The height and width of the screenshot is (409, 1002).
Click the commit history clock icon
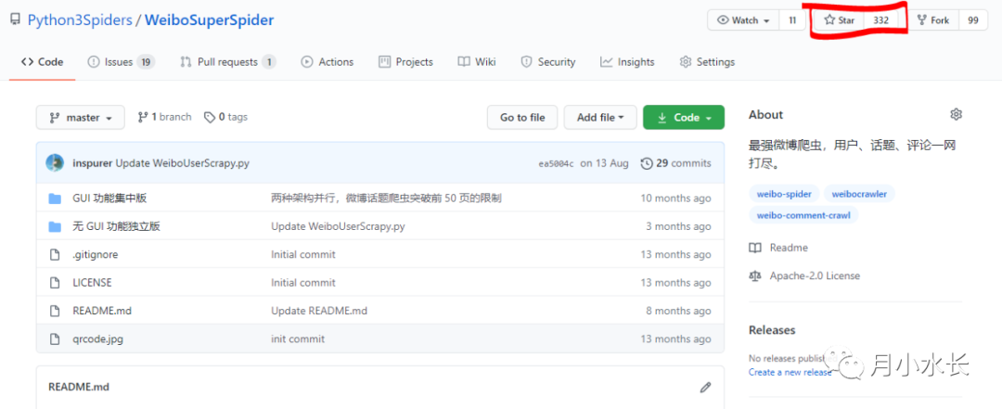tap(647, 163)
